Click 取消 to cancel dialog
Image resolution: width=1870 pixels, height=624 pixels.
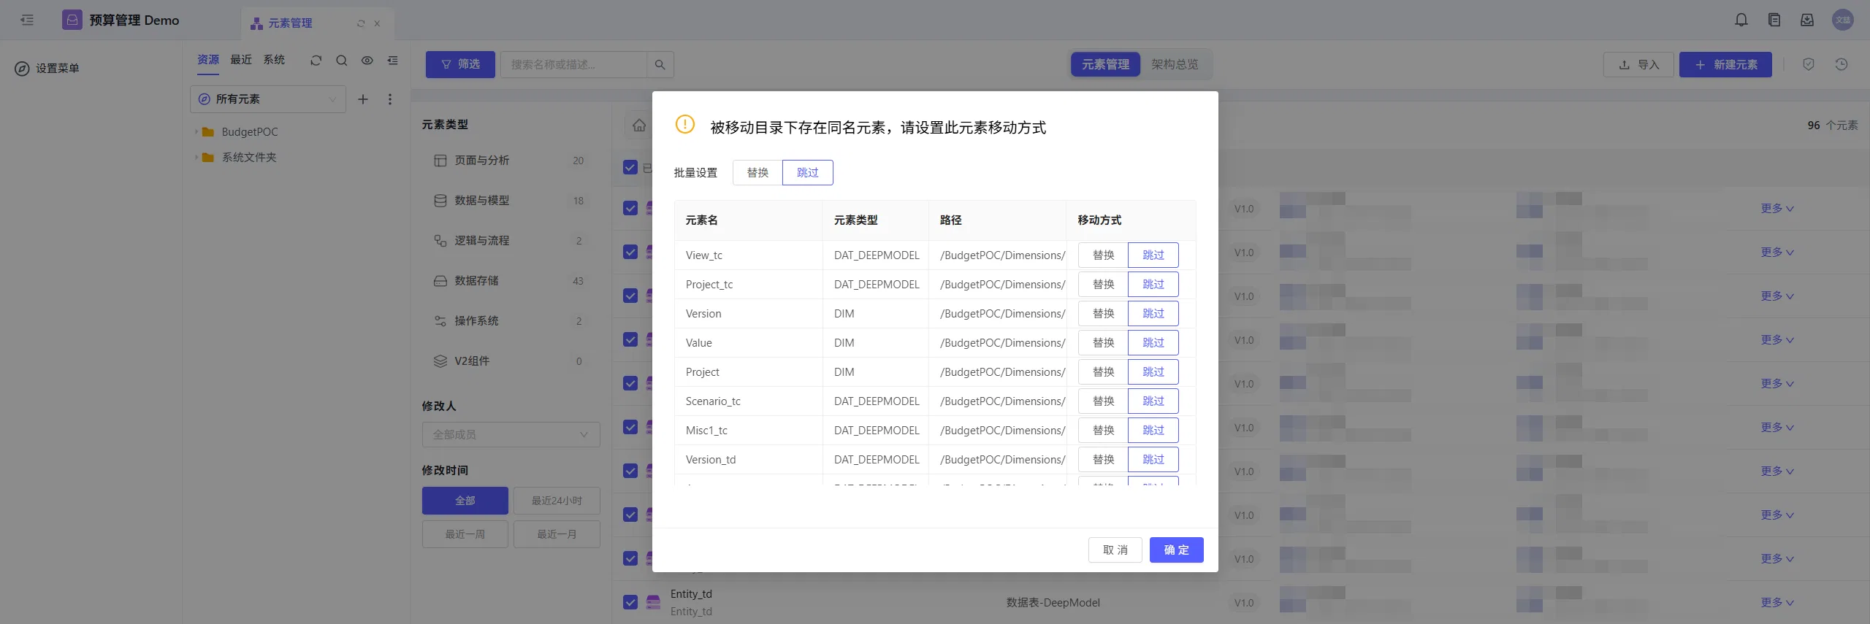(x=1115, y=550)
